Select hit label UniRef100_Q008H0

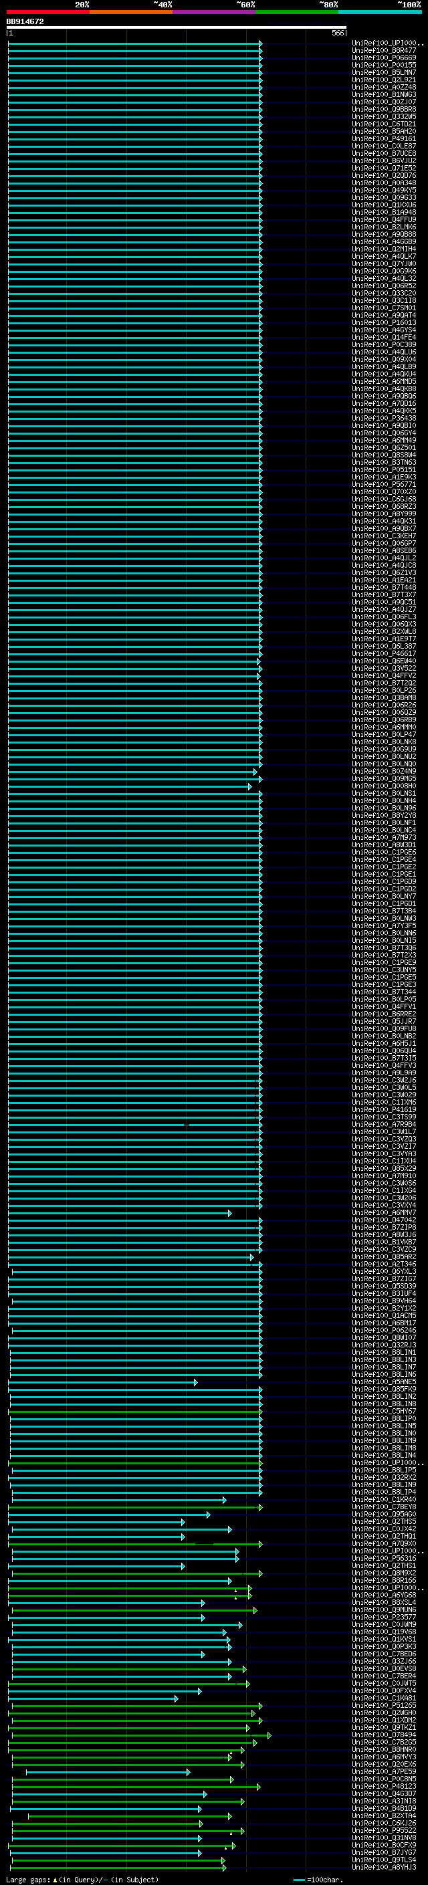click(x=384, y=786)
